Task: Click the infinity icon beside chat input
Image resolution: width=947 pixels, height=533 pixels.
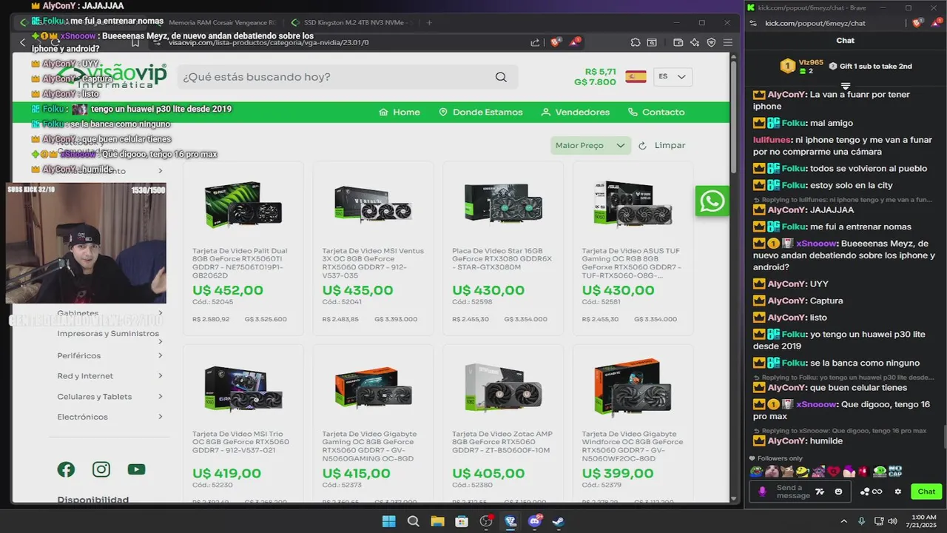Action: (877, 492)
